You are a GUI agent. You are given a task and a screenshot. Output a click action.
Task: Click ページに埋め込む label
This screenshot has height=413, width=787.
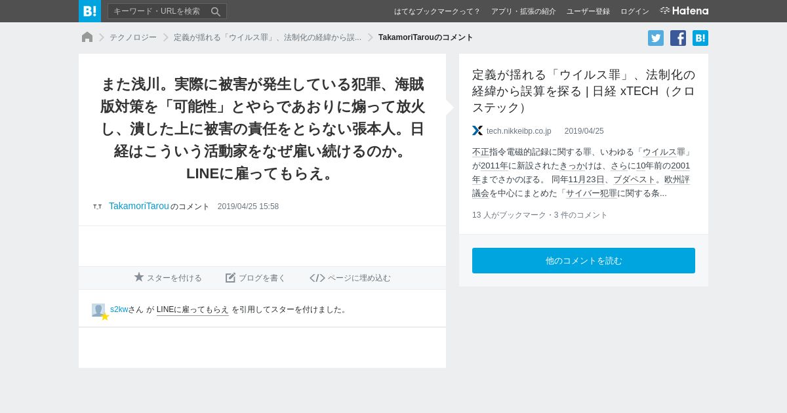359,278
